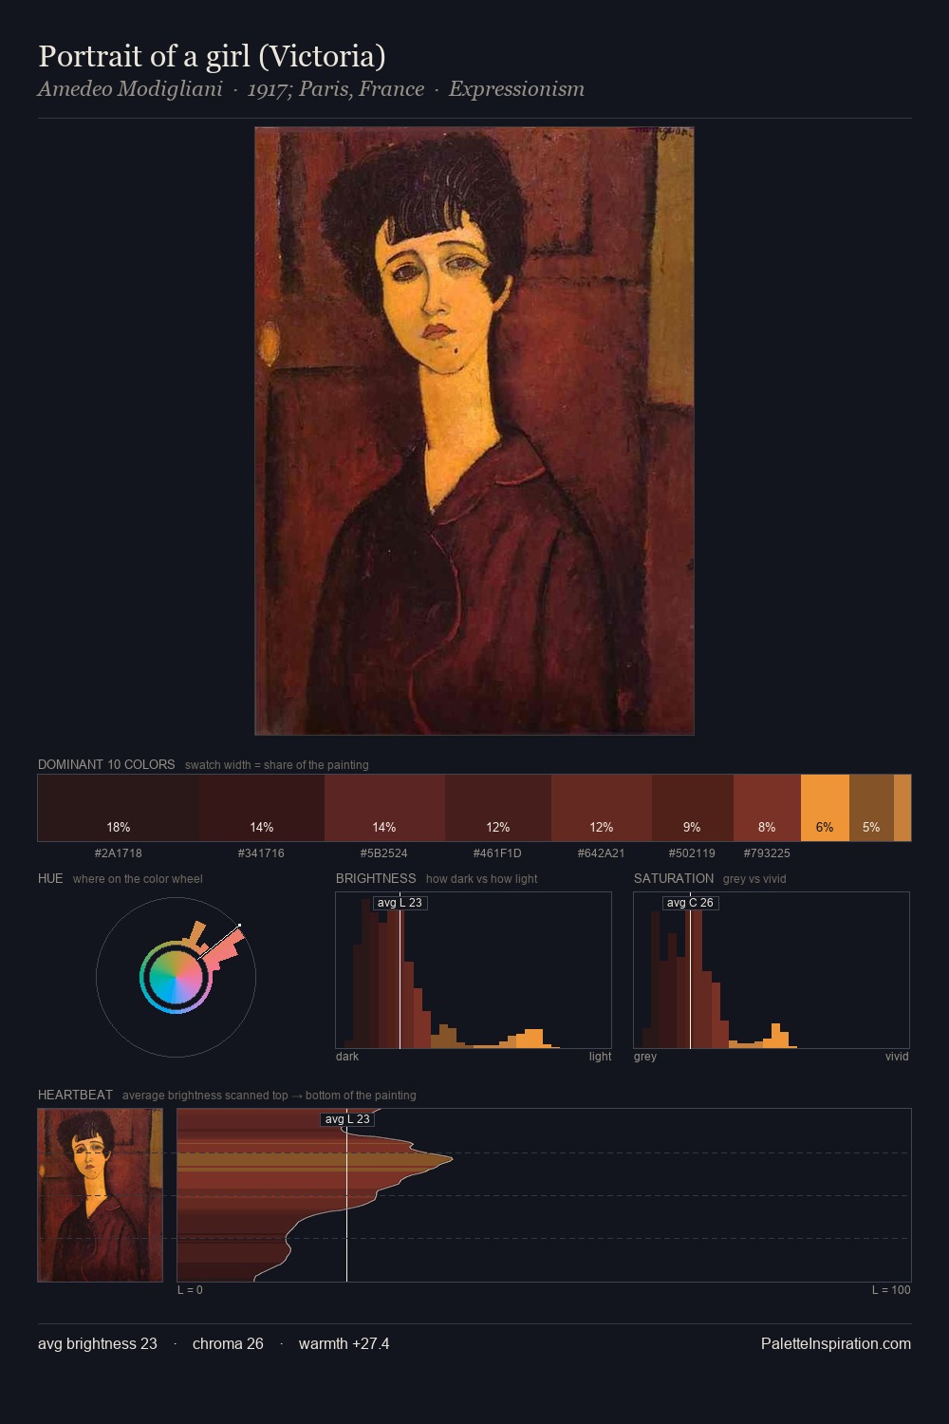Click the orange light peak in the brightness histogram
Screen dimensions: 949x1424
click(x=534, y=1038)
